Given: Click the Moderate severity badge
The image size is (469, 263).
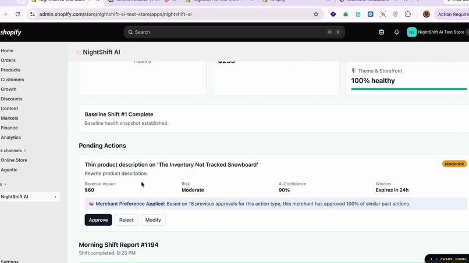Looking at the screenshot, I should pos(454,164).
